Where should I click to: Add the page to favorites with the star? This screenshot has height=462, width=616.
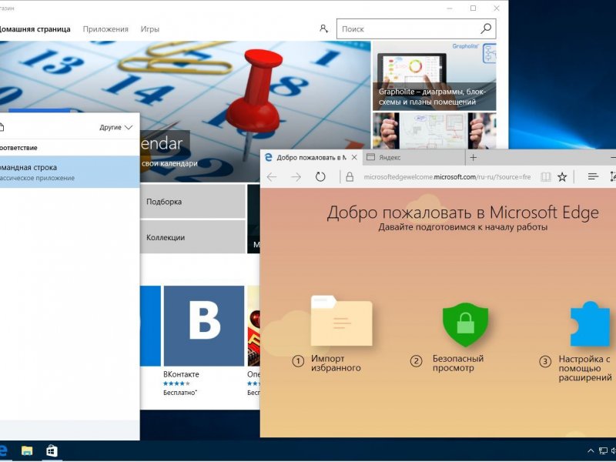[x=562, y=177]
